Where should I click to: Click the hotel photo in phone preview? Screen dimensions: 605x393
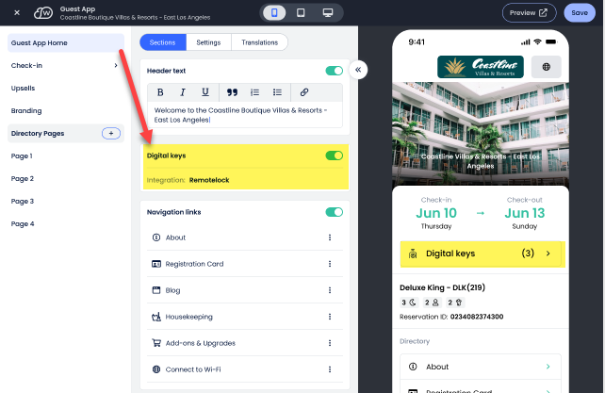point(481,133)
